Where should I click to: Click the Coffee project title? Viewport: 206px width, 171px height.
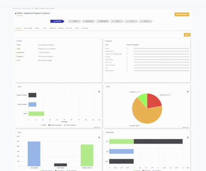click(x=33, y=13)
